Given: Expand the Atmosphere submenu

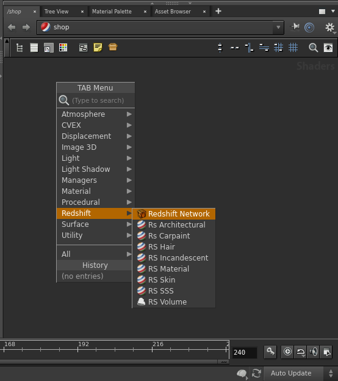Looking at the screenshot, I should 96,114.
